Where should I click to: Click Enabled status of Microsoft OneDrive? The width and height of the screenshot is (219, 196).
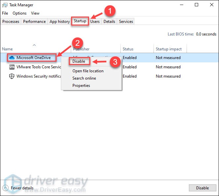pyautogui.click(x=130, y=58)
